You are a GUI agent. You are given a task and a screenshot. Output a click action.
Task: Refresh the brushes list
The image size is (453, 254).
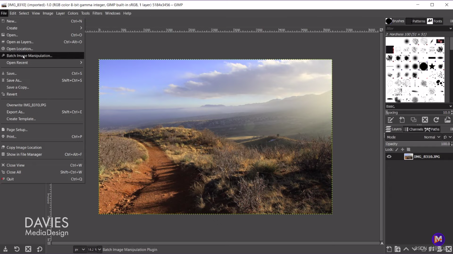[x=436, y=120]
